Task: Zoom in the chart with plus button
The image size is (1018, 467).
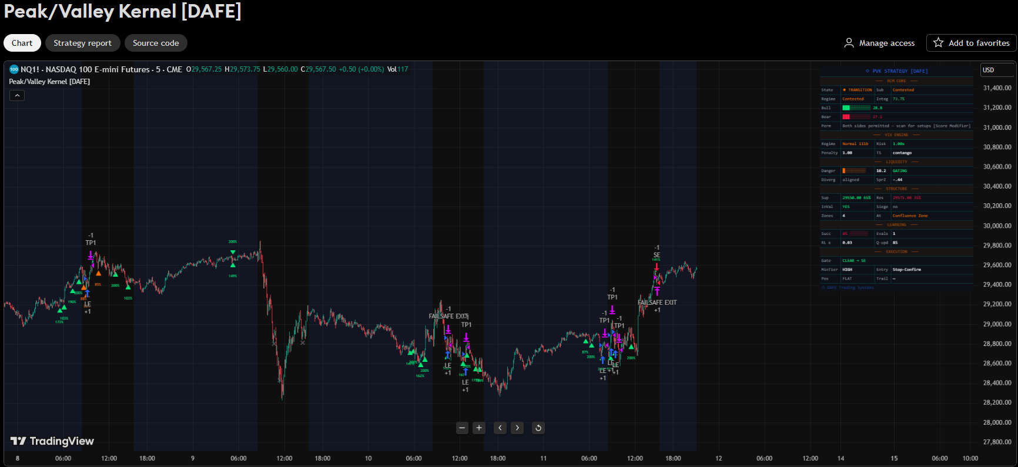Action: click(479, 428)
